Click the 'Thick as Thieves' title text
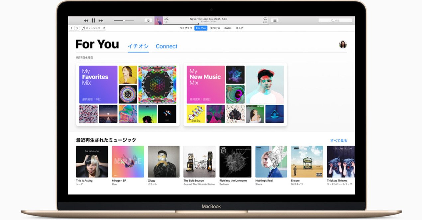 click(337, 181)
